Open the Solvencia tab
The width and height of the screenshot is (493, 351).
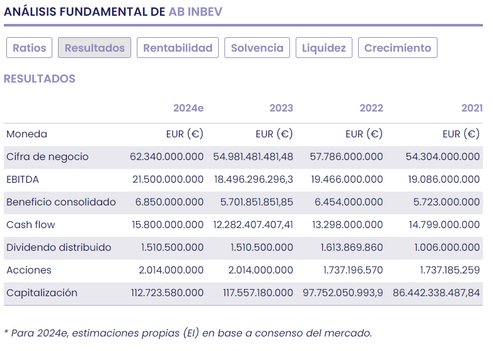point(257,48)
